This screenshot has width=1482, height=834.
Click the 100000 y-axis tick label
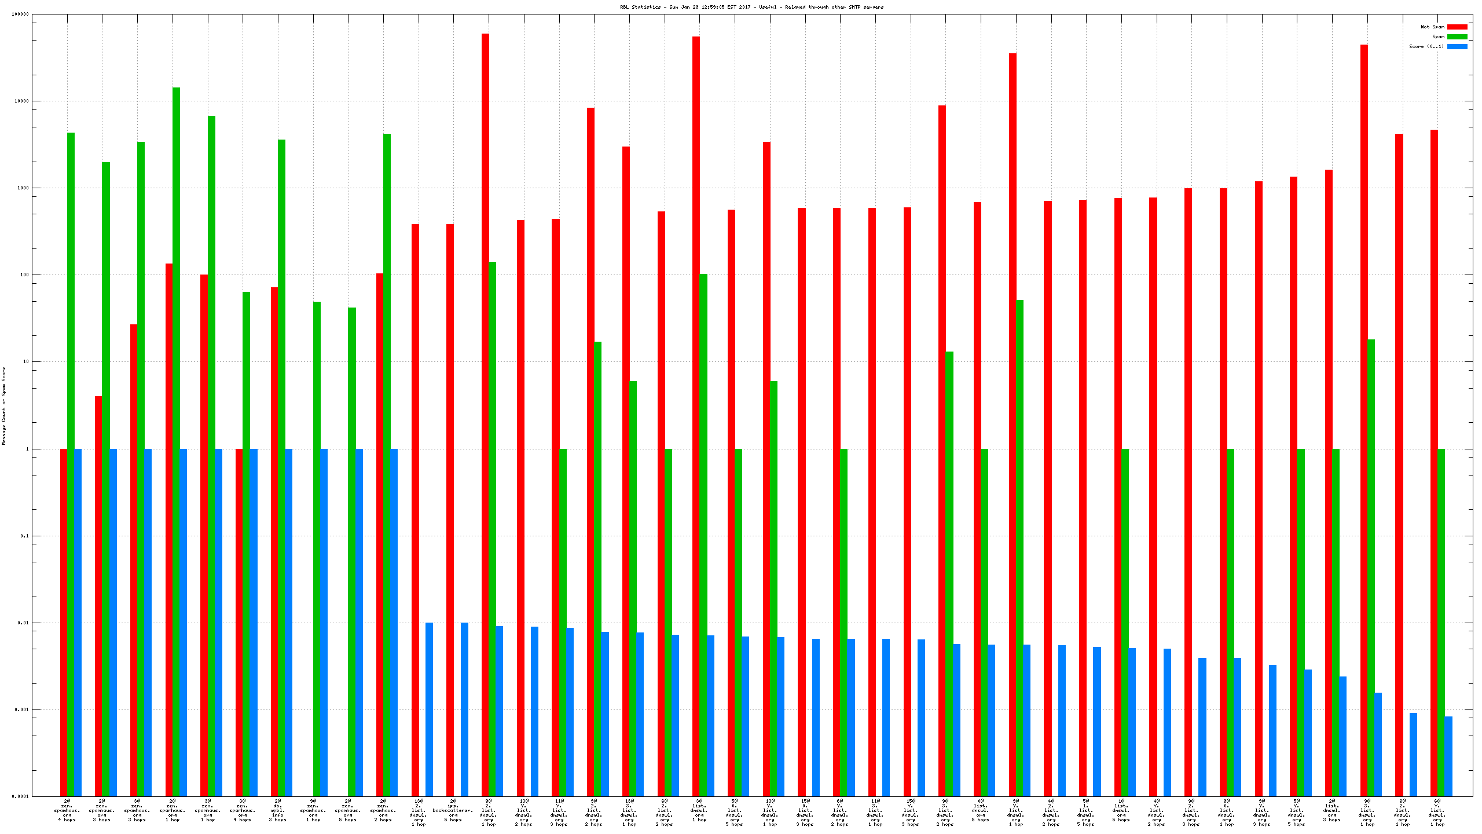coord(20,14)
